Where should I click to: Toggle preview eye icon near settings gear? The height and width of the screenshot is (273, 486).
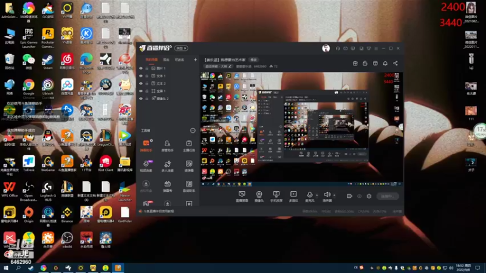359,196
